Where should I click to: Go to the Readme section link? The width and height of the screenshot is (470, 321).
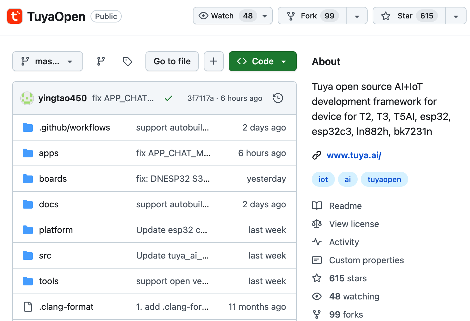coord(345,206)
